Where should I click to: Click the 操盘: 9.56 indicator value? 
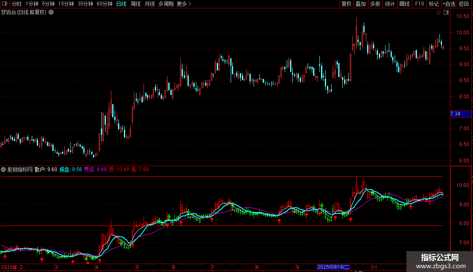tap(71, 169)
